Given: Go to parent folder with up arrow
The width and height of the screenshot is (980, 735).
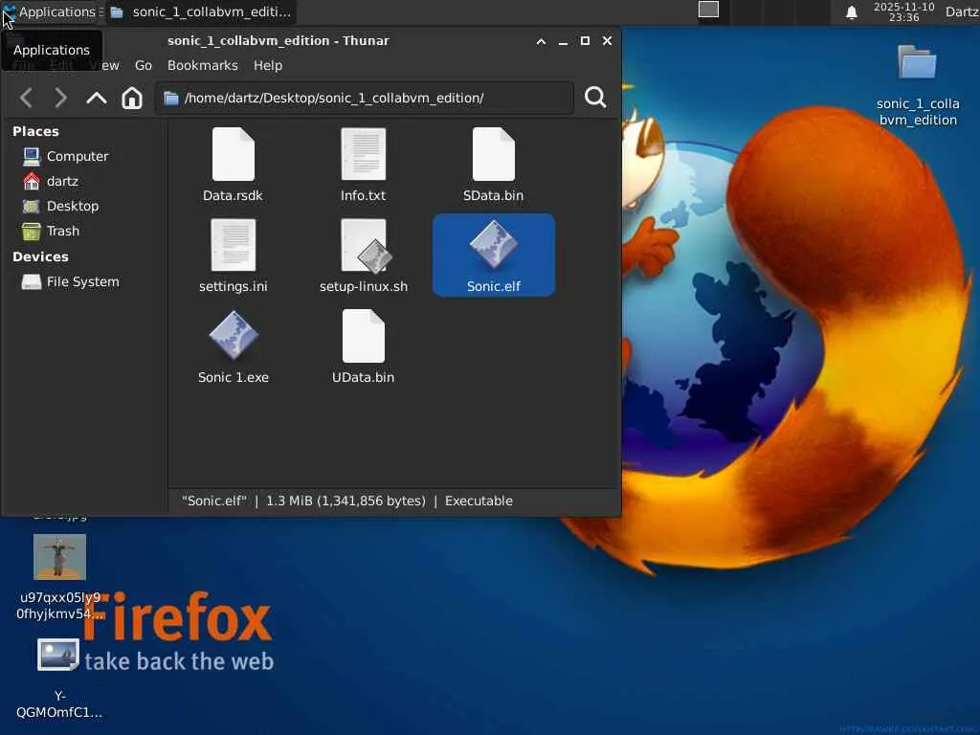Looking at the screenshot, I should tap(97, 98).
